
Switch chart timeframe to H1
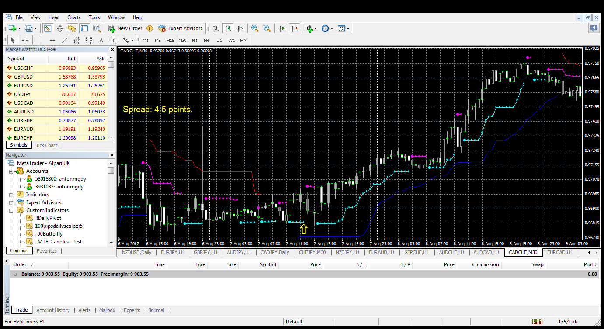pyautogui.click(x=194, y=40)
